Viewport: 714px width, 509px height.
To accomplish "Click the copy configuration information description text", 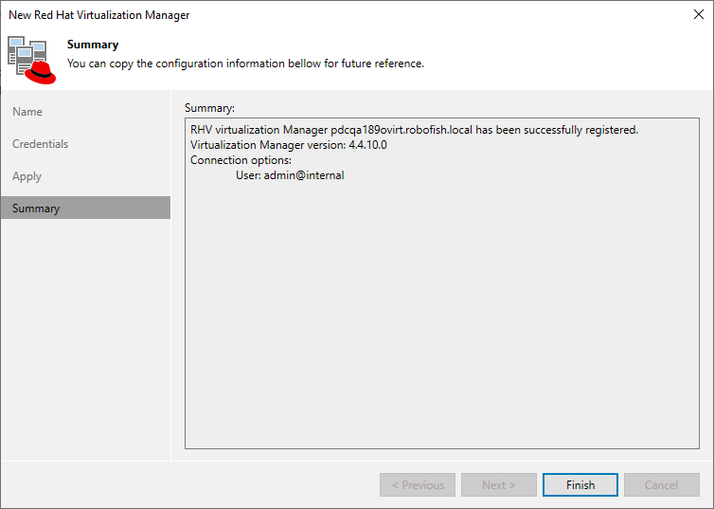I will tap(245, 64).
